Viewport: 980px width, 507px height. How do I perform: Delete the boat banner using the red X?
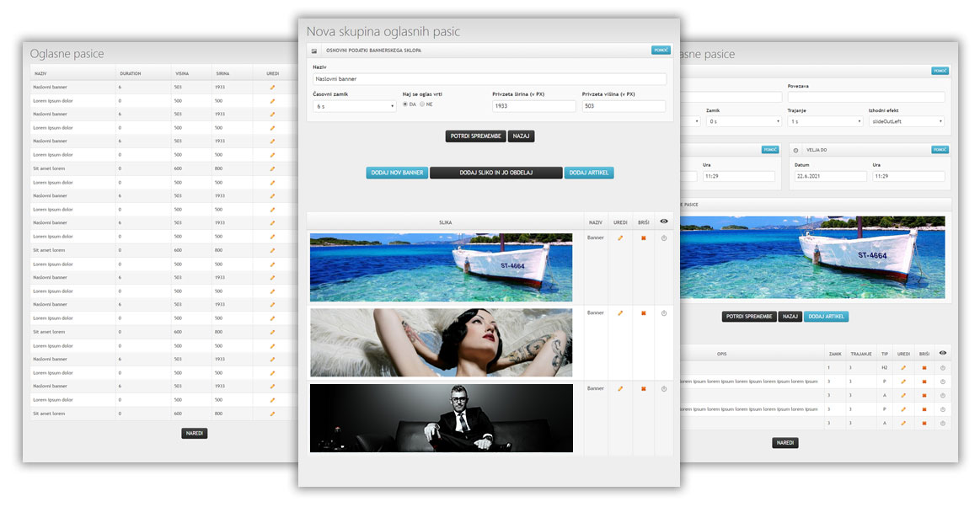[x=643, y=238]
